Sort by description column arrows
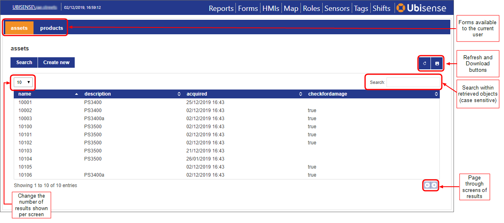504x223 pixels. click(x=179, y=94)
